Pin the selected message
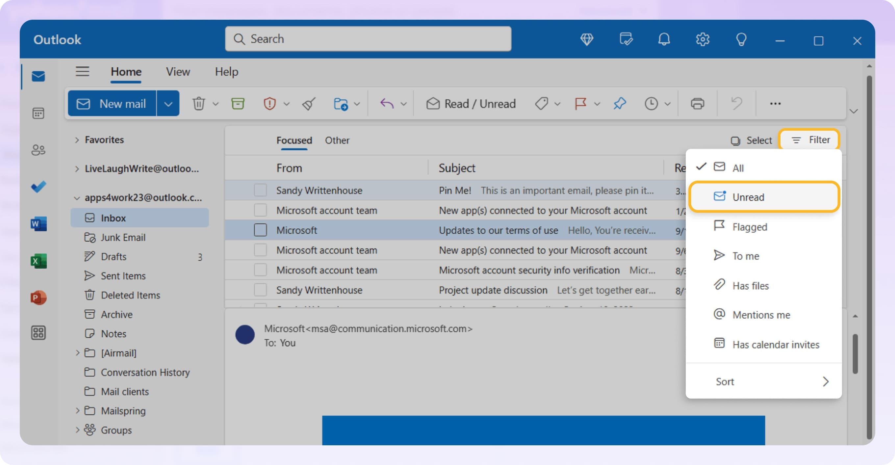Viewport: 895px width, 465px height. pos(619,103)
